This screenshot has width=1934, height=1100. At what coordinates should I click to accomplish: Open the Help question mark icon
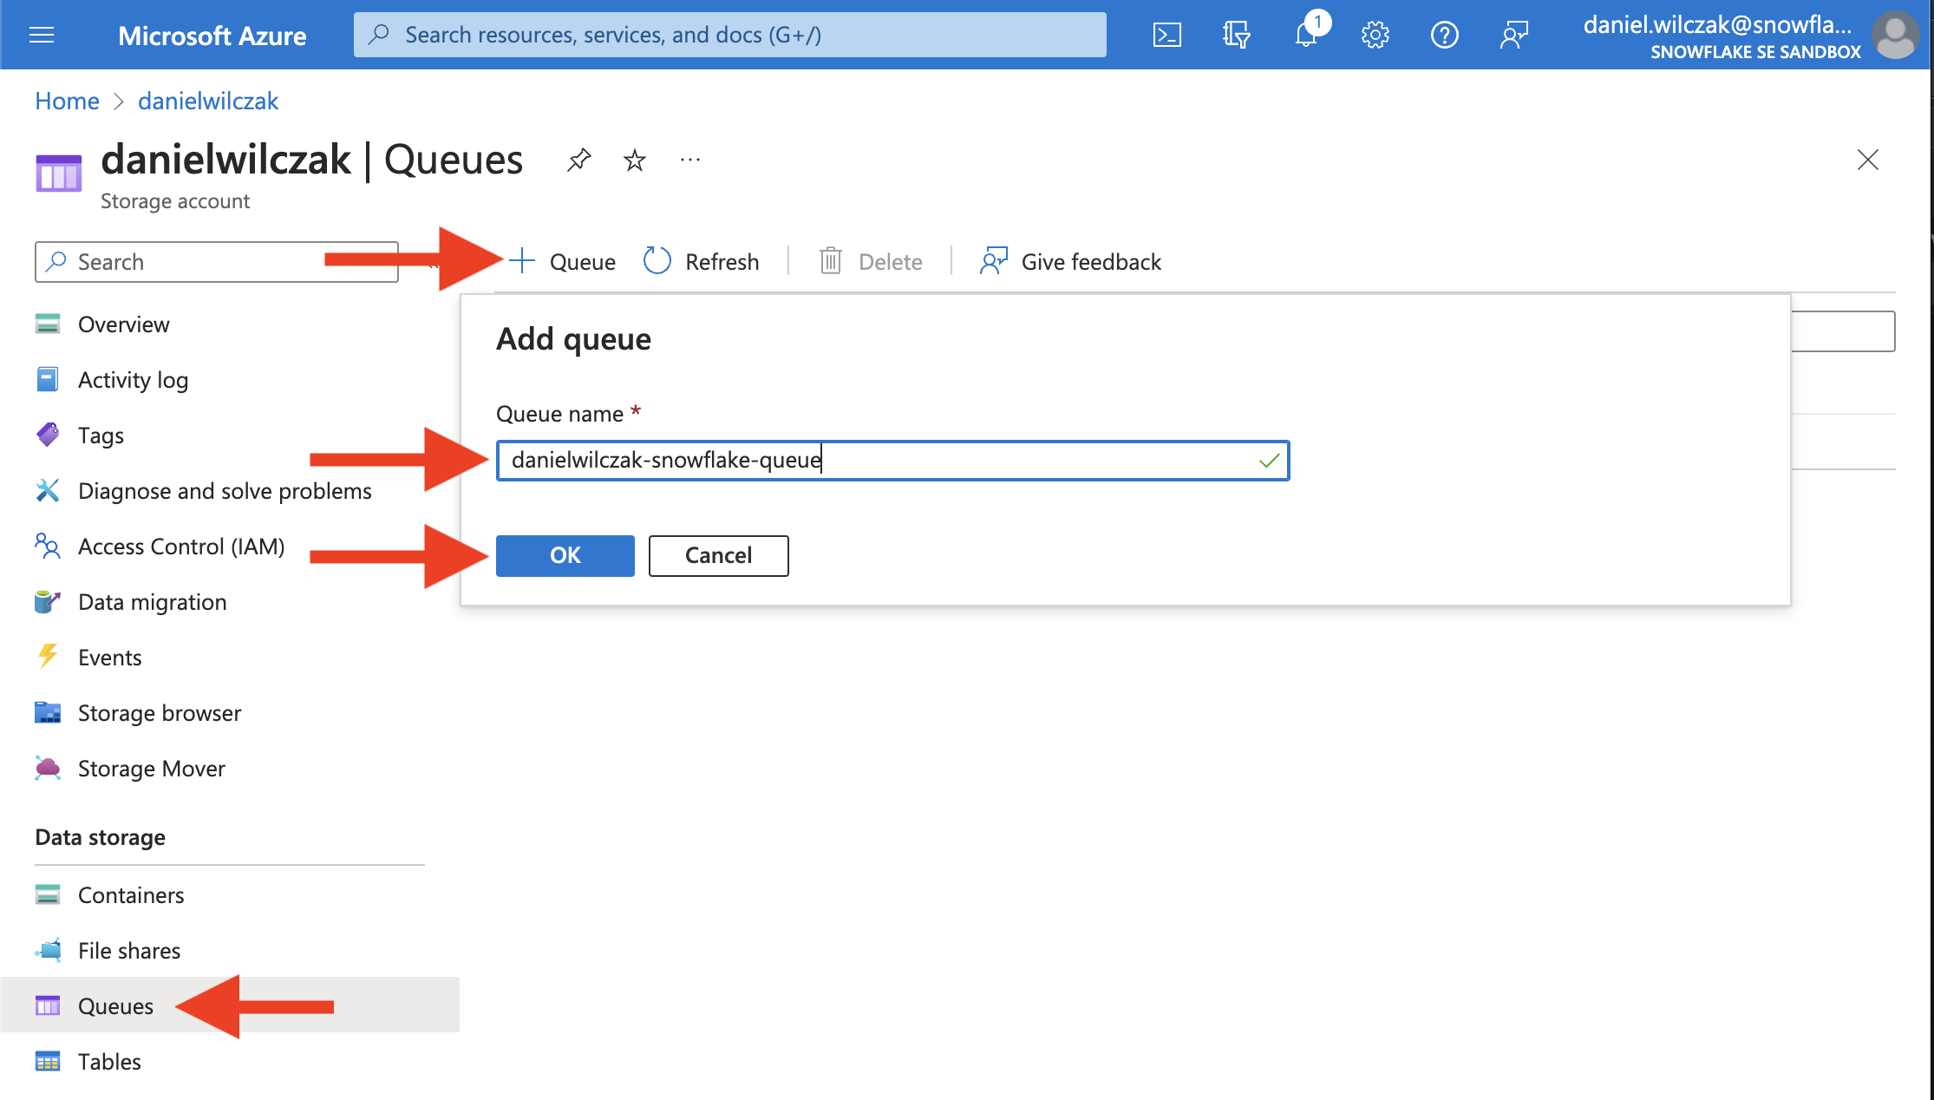pyautogui.click(x=1445, y=35)
